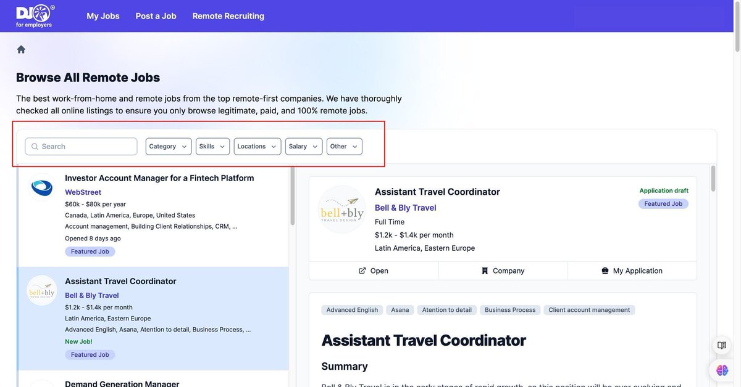
Task: Expand the Other filter dropdown
Action: click(345, 147)
